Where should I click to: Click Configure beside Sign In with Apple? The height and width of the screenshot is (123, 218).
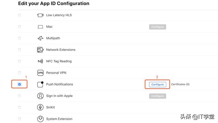tap(157, 96)
